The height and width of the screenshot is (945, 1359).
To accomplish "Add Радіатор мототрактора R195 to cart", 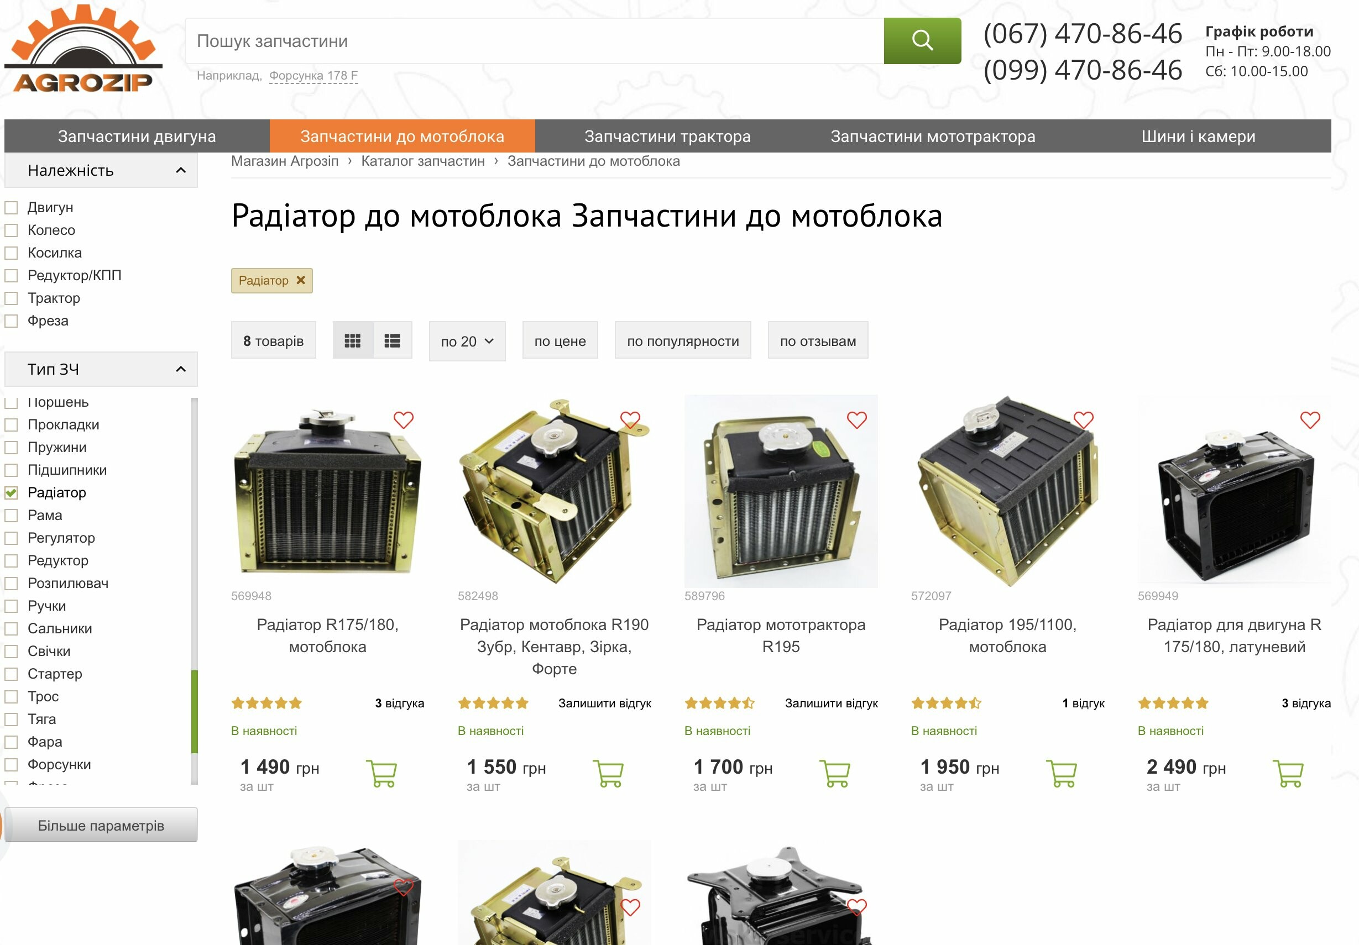I will (x=835, y=773).
